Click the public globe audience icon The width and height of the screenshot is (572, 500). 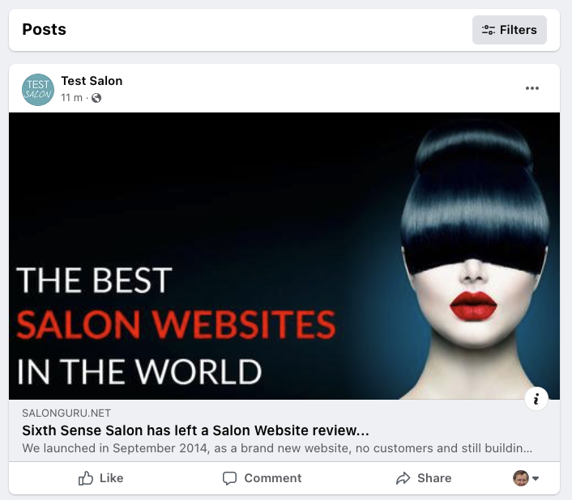pos(96,98)
